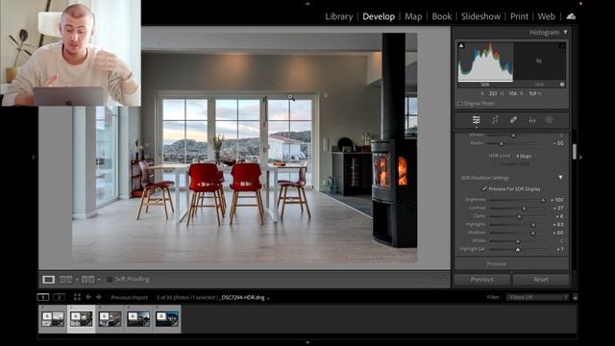Image resolution: width=615 pixels, height=346 pixels.
Task: Toggle highlight clipping indicator in histogram
Action: tap(562, 45)
